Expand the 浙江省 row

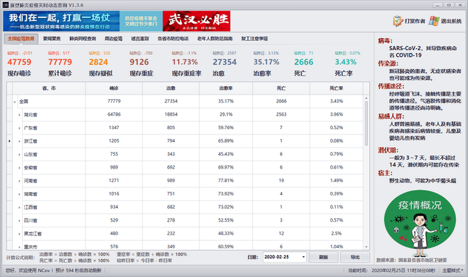click(19, 141)
